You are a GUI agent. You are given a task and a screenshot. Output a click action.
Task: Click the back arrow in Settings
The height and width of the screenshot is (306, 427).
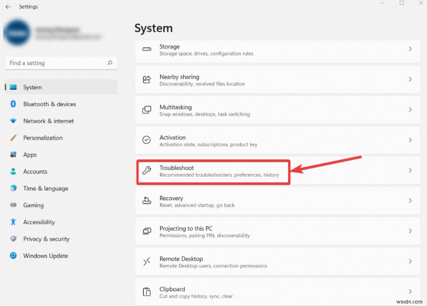(x=8, y=6)
